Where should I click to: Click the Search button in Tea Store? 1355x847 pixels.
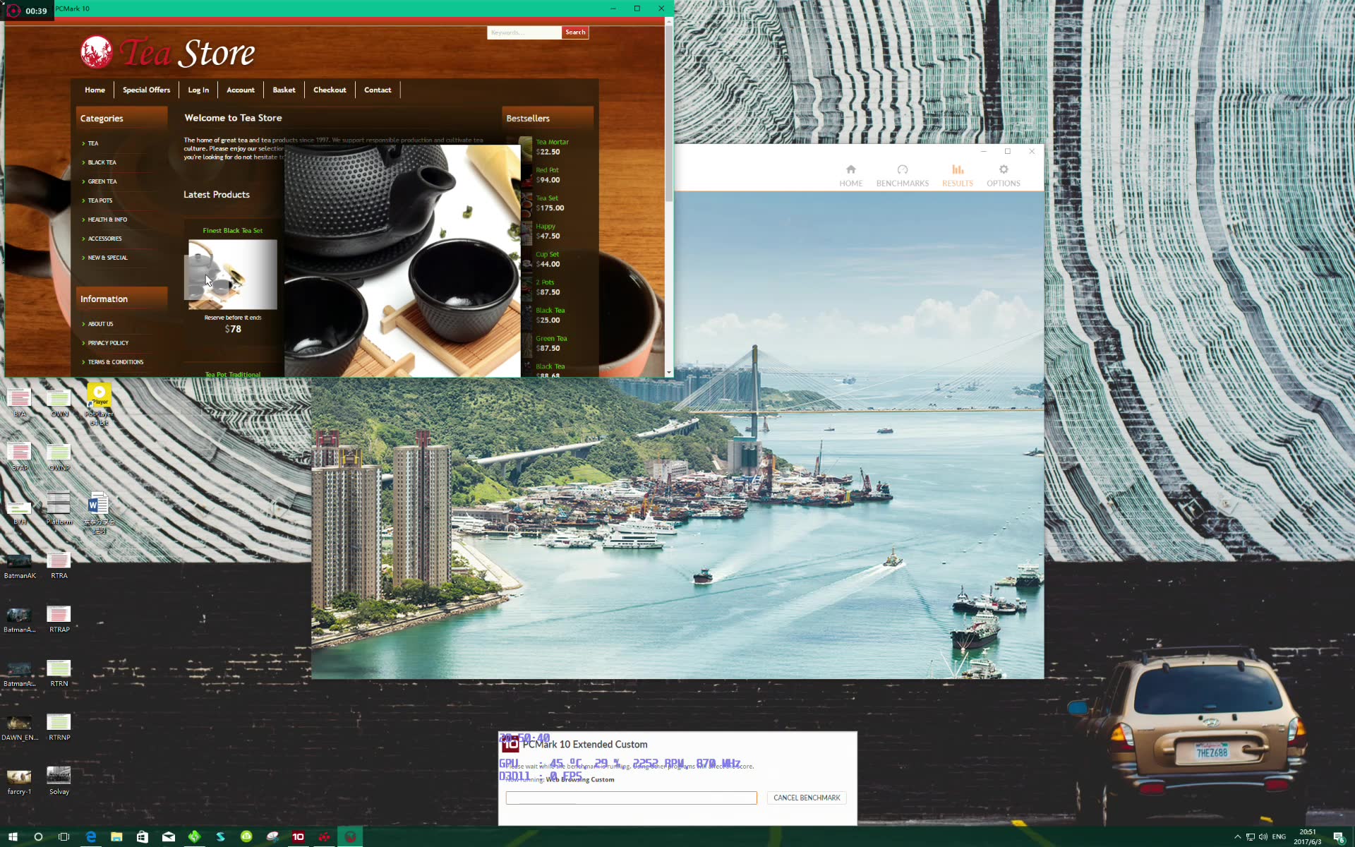tap(575, 32)
